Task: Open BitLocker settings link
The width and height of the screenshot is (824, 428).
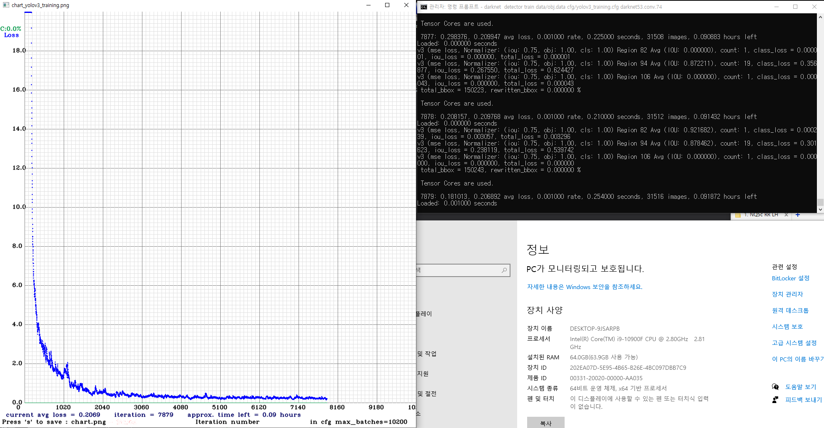Action: tap(791, 278)
